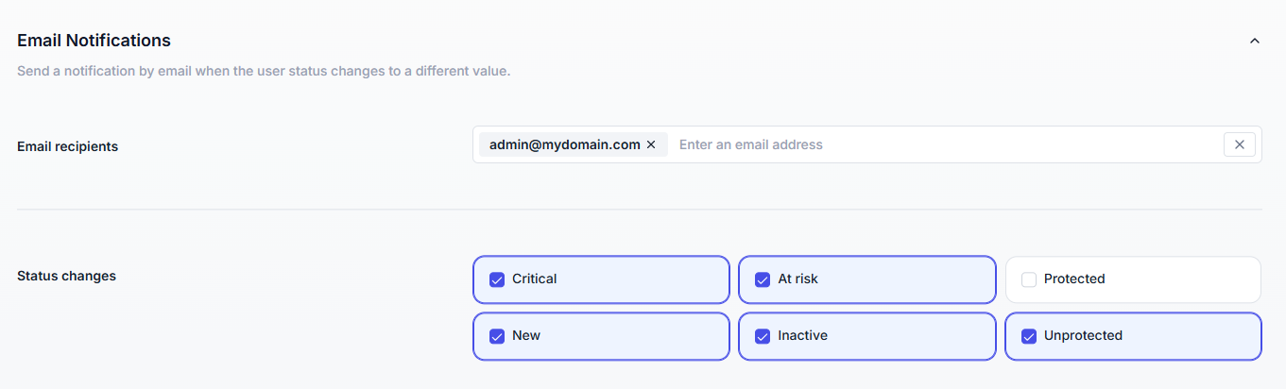
Task: Select the Protected option label text
Action: tap(1074, 279)
